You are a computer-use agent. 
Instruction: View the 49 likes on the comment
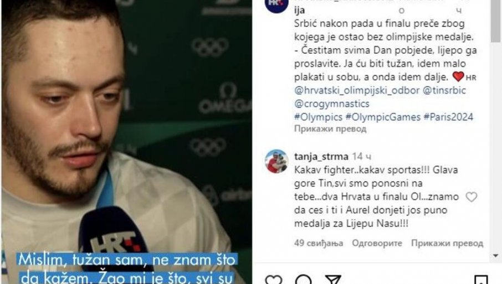[319, 244]
